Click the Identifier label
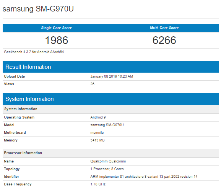This screenshot has width=221, height=190. coord(11,177)
